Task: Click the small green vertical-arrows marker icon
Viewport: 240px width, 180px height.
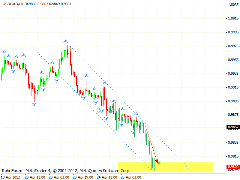Action: click(99, 110)
